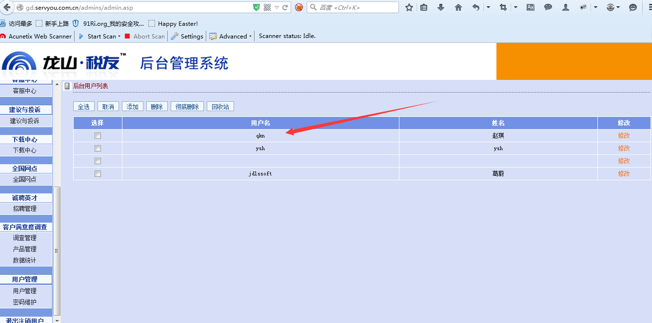Image resolution: width=652 pixels, height=323 pixels.
Task: Reload the page with the refresh icon
Action: pos(285,7)
